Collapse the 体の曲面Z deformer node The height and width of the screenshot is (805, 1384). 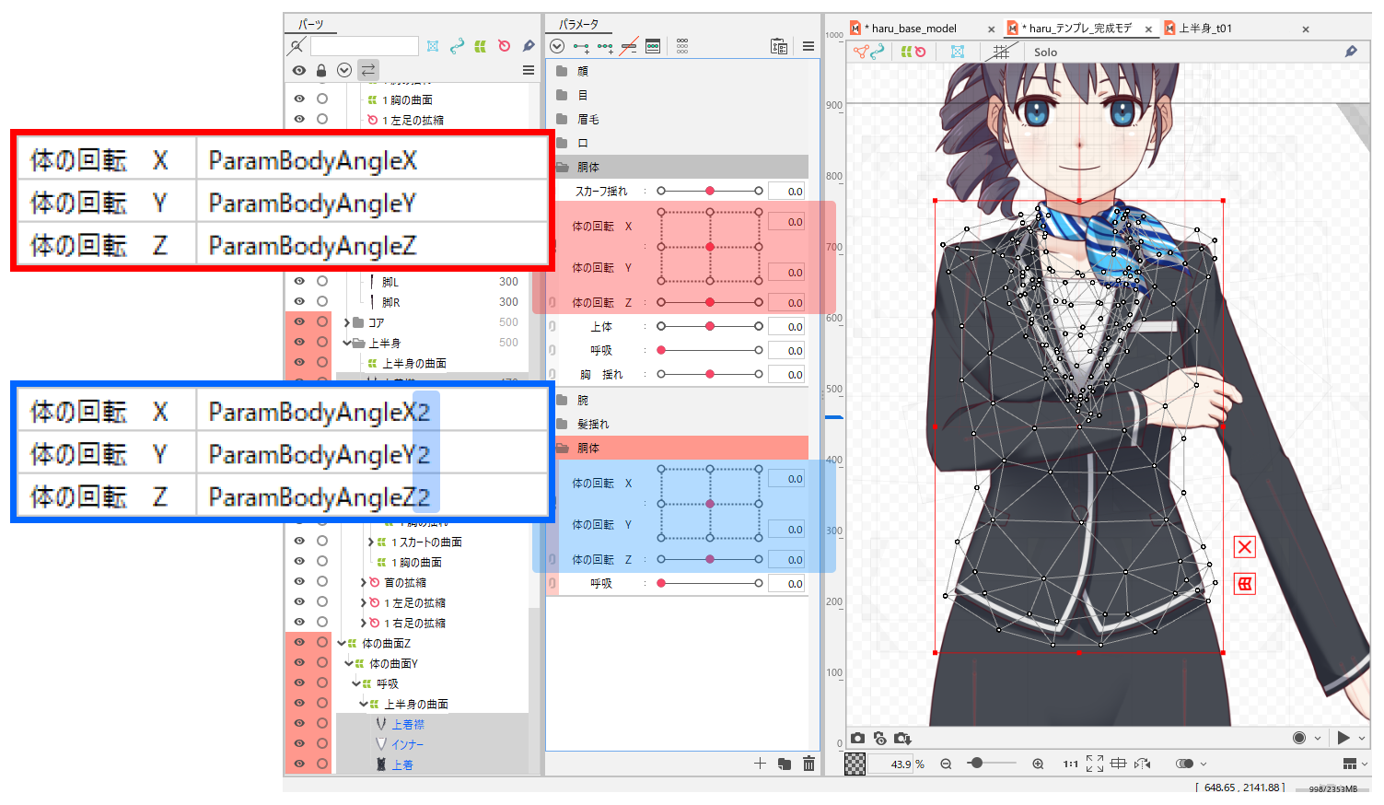click(x=342, y=643)
